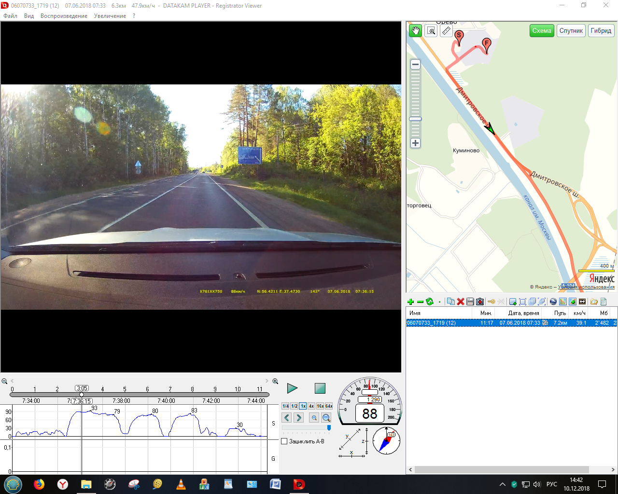Click the green refresh arrows icon
This screenshot has height=494, width=618.
coord(429,302)
